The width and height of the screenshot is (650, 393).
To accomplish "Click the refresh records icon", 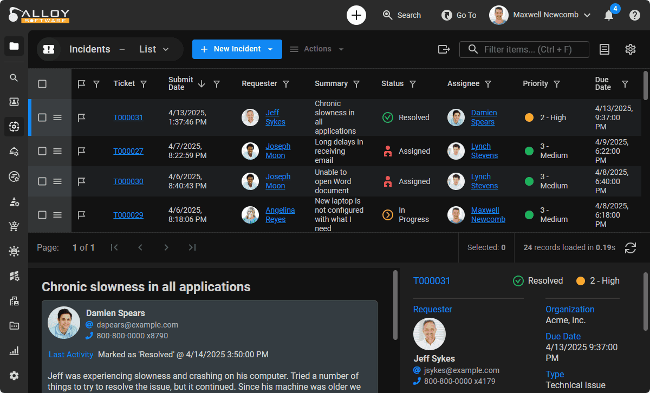I will pos(630,248).
